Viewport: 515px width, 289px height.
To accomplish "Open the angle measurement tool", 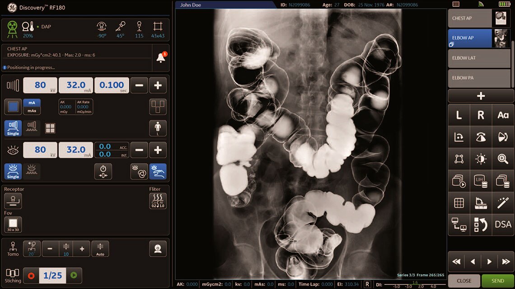I will click(x=481, y=203).
